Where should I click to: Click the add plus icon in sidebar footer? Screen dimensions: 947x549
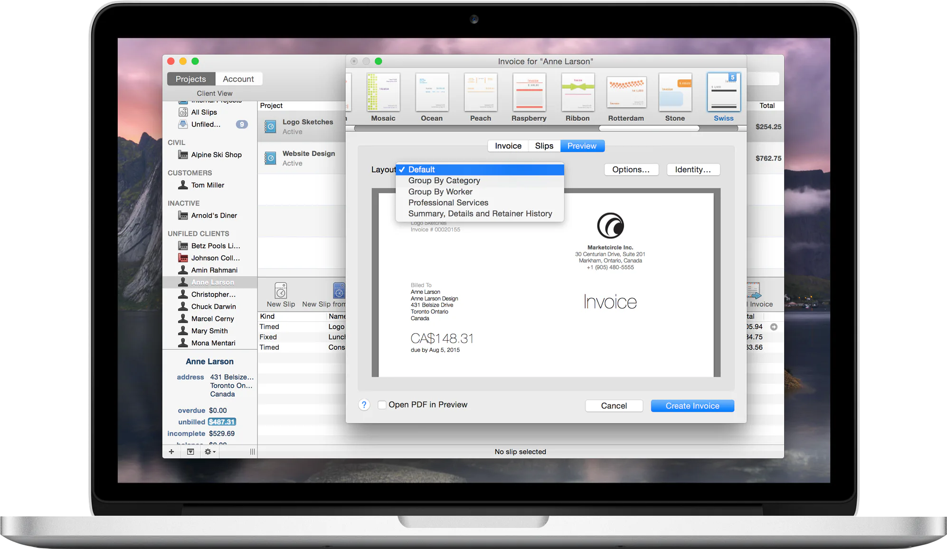click(171, 452)
